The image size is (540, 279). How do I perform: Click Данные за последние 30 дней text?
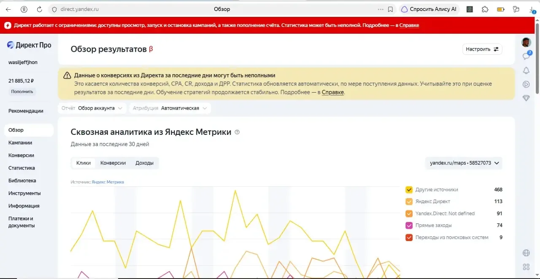pos(110,144)
